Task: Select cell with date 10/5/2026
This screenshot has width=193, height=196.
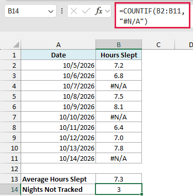Action: click(58, 65)
